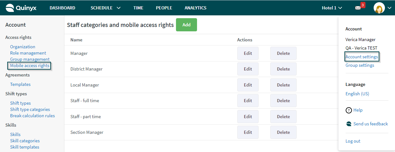Open Account settings link

[x=362, y=57]
